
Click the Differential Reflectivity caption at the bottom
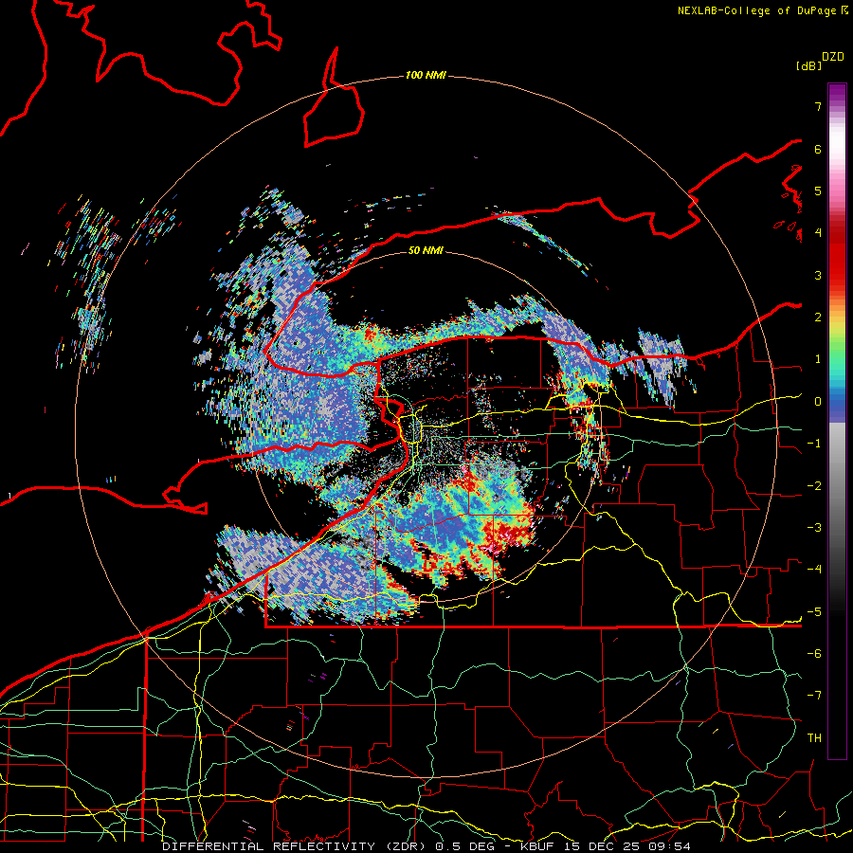click(426, 846)
